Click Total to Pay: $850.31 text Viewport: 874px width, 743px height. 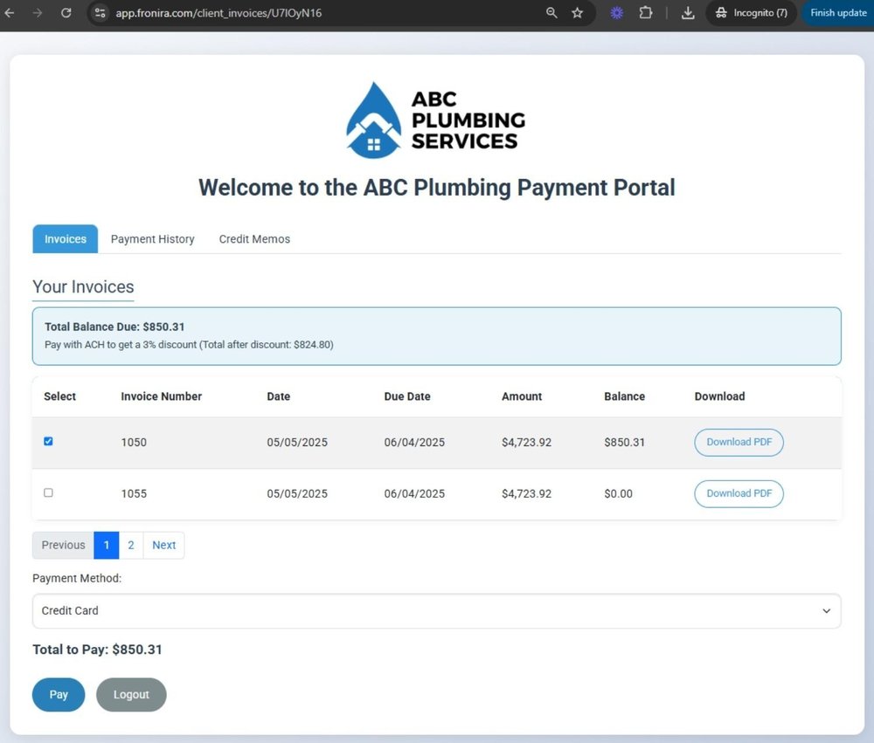97,650
